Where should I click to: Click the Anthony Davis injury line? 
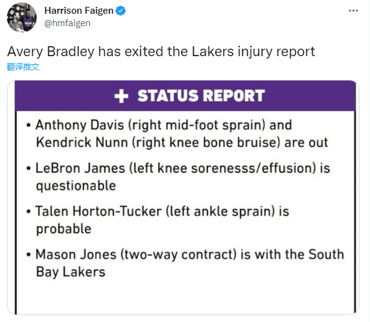click(x=164, y=125)
